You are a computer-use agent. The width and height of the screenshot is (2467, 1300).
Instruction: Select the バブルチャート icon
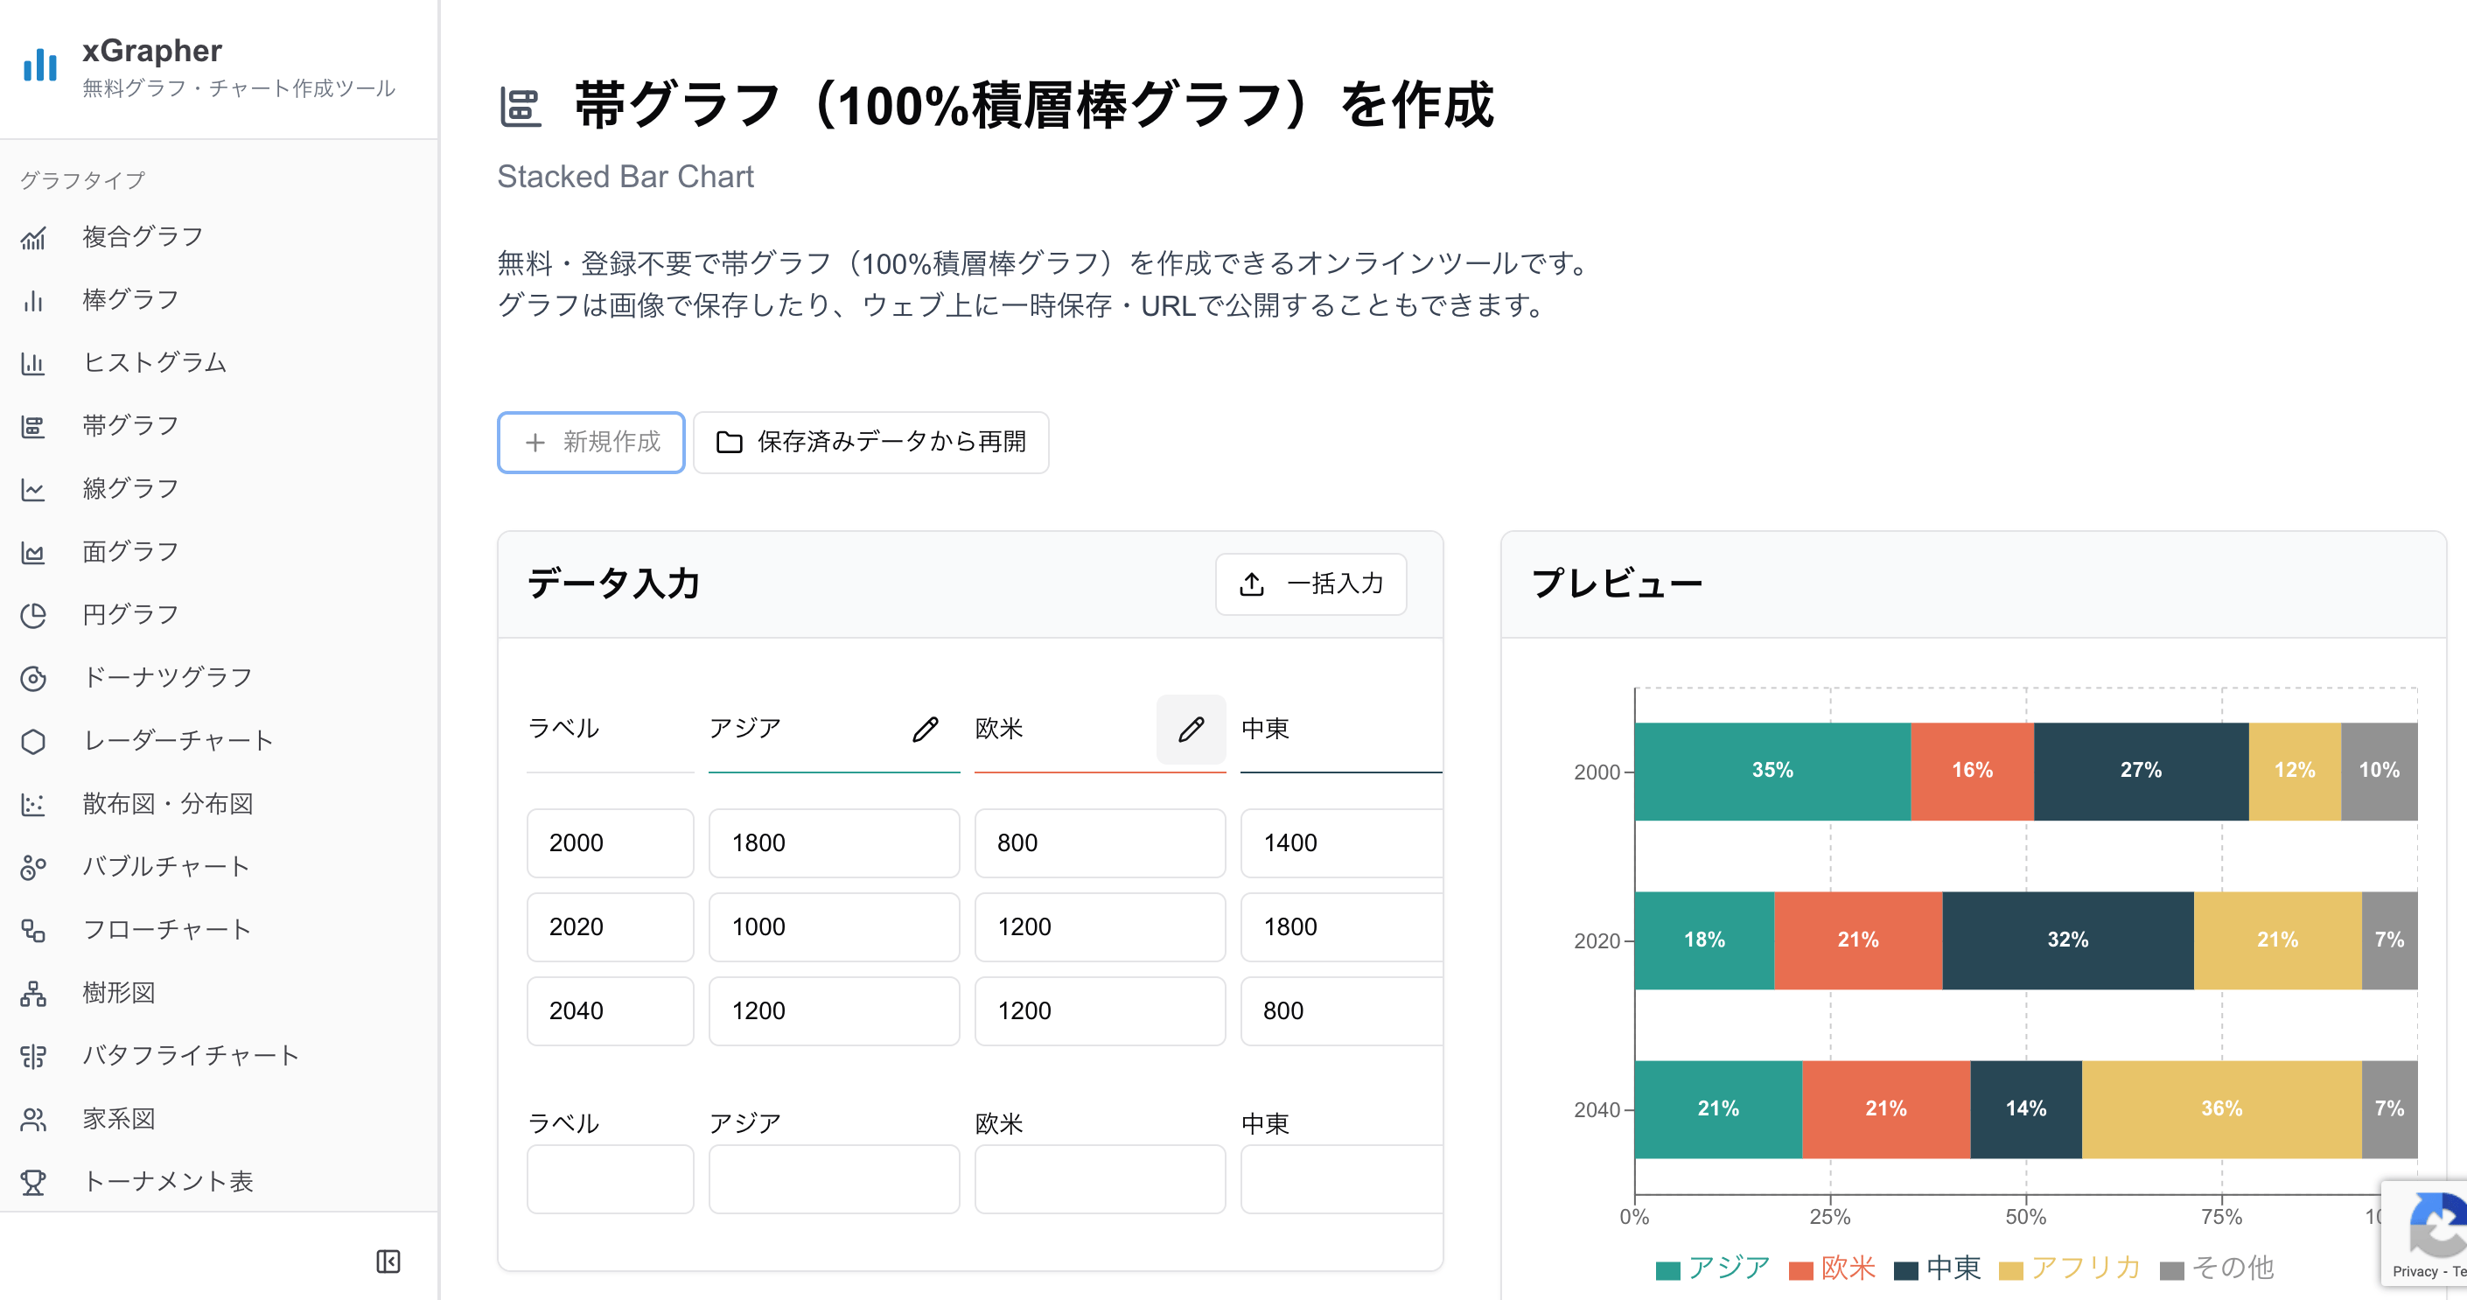click(34, 866)
